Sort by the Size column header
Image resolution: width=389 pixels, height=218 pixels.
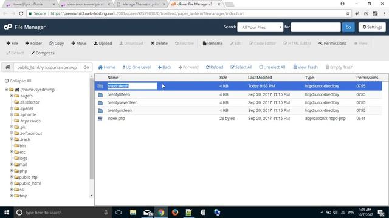point(223,78)
